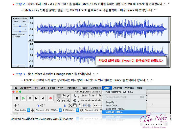Click the playback meter speaker icon
Image resolution: width=182 pixels, height=131 pixels.
point(75,100)
